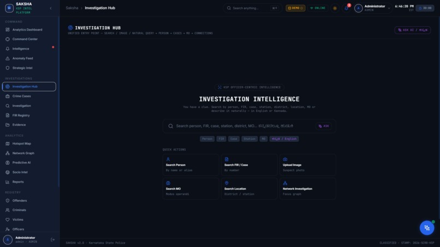The height and width of the screenshot is (247, 440).
Task: Open notifications bell in top bar
Action: click(347, 8)
